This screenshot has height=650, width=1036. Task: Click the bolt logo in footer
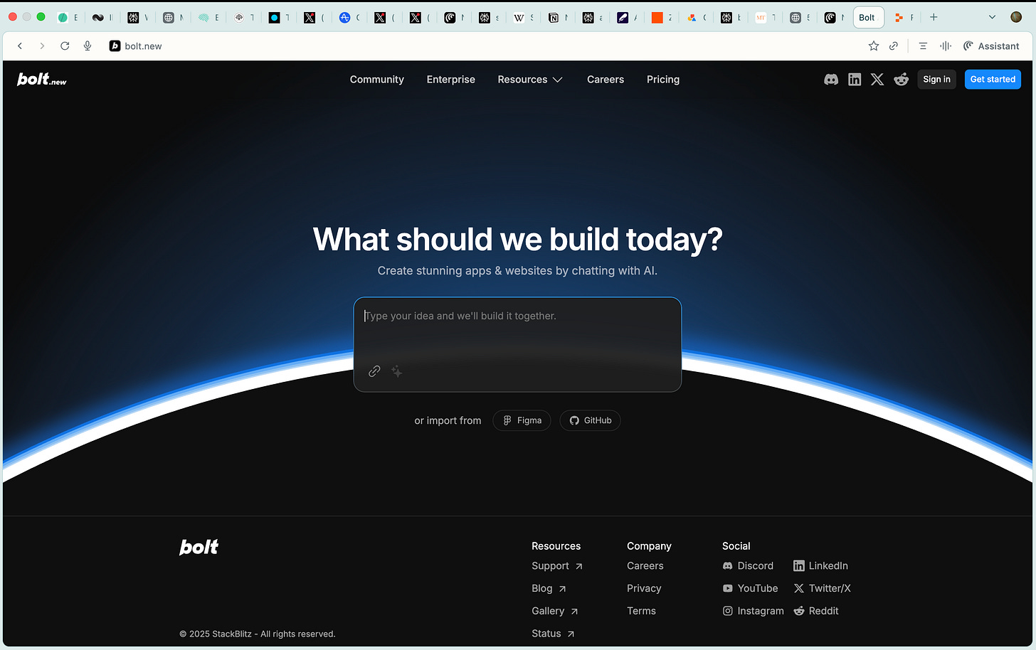pos(199,547)
